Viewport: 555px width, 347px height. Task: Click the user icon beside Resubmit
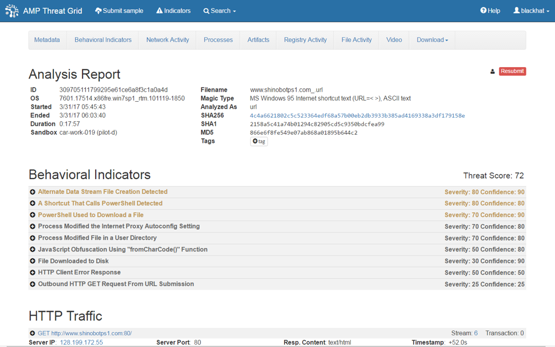click(492, 72)
